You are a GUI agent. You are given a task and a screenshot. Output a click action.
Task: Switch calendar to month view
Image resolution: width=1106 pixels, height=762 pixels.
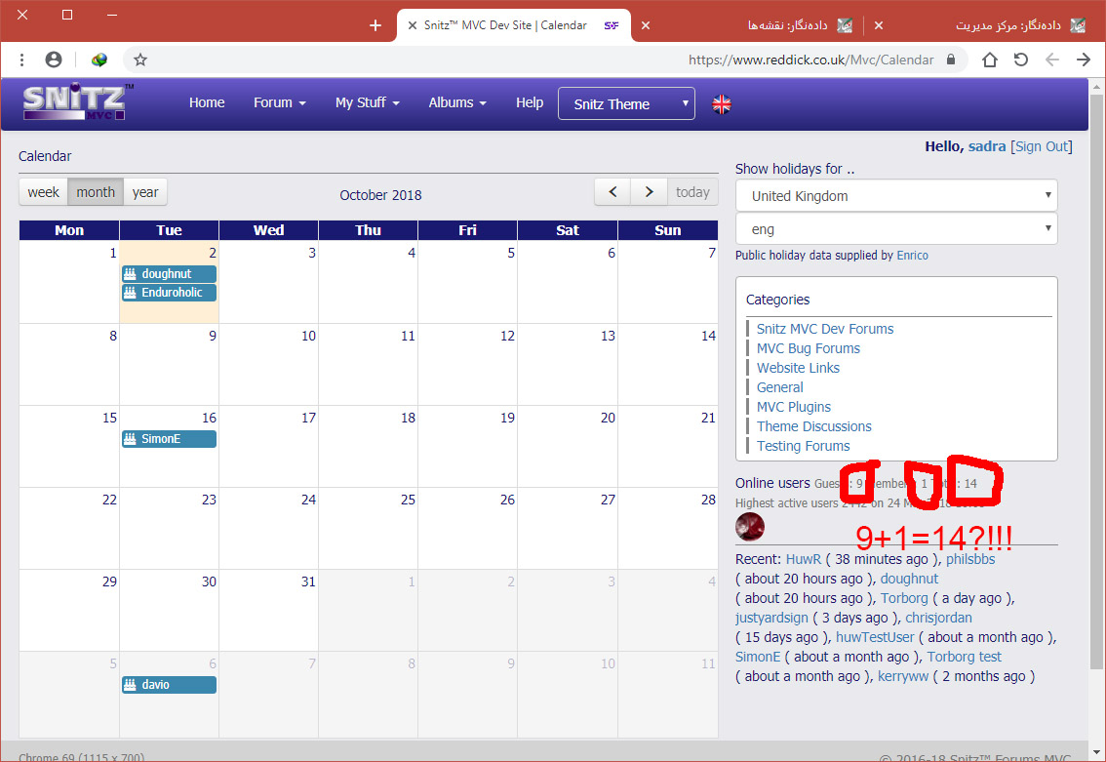click(x=96, y=192)
